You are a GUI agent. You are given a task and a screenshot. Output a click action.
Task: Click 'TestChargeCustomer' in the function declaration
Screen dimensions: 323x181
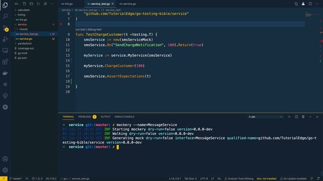point(105,35)
